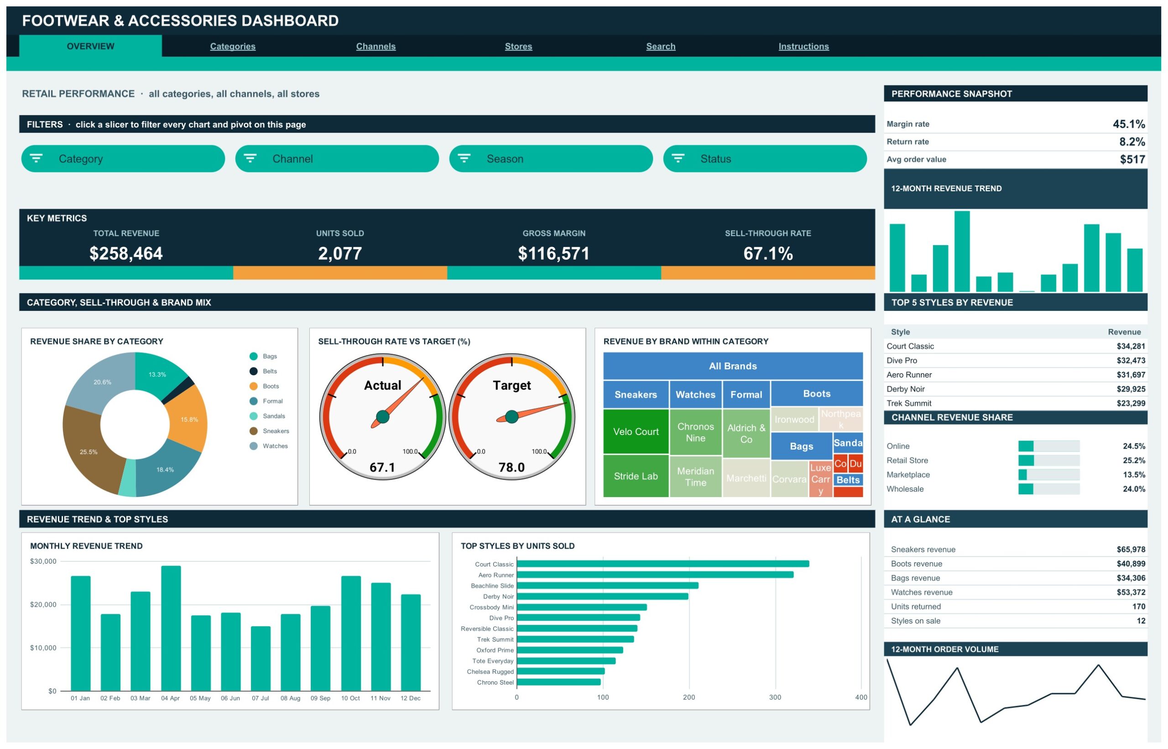Click the Velo Court treemap tile
Screen dimensions: 1168x749
coord(636,431)
